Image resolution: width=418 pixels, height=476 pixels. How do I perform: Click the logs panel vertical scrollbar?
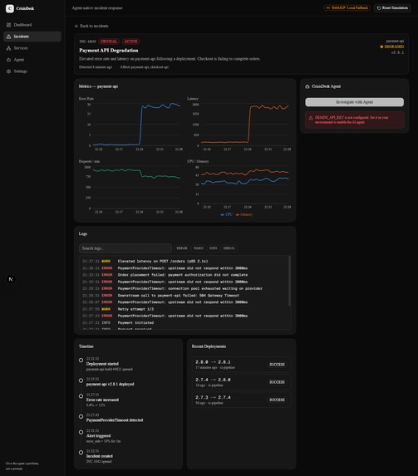click(289, 281)
